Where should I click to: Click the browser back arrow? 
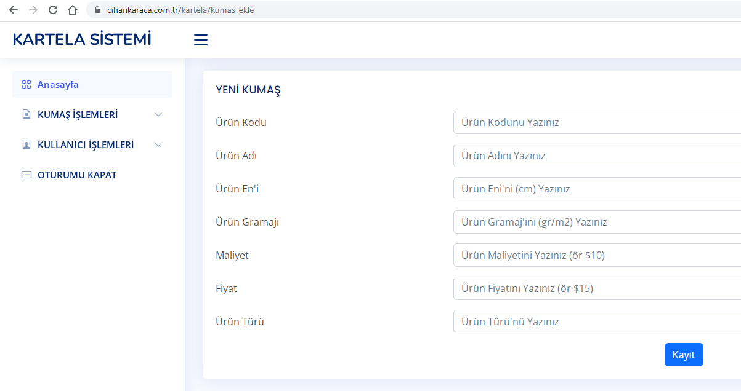click(x=14, y=10)
